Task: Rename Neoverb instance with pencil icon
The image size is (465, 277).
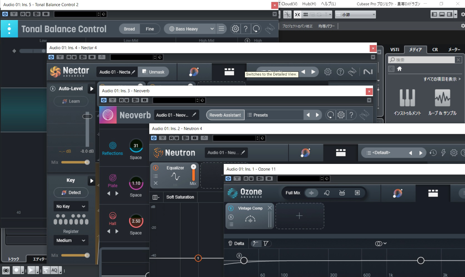Action: pos(194,115)
